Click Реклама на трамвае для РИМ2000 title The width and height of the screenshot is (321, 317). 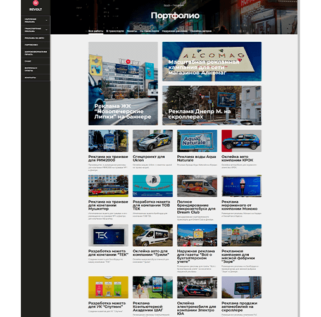(x=108, y=158)
